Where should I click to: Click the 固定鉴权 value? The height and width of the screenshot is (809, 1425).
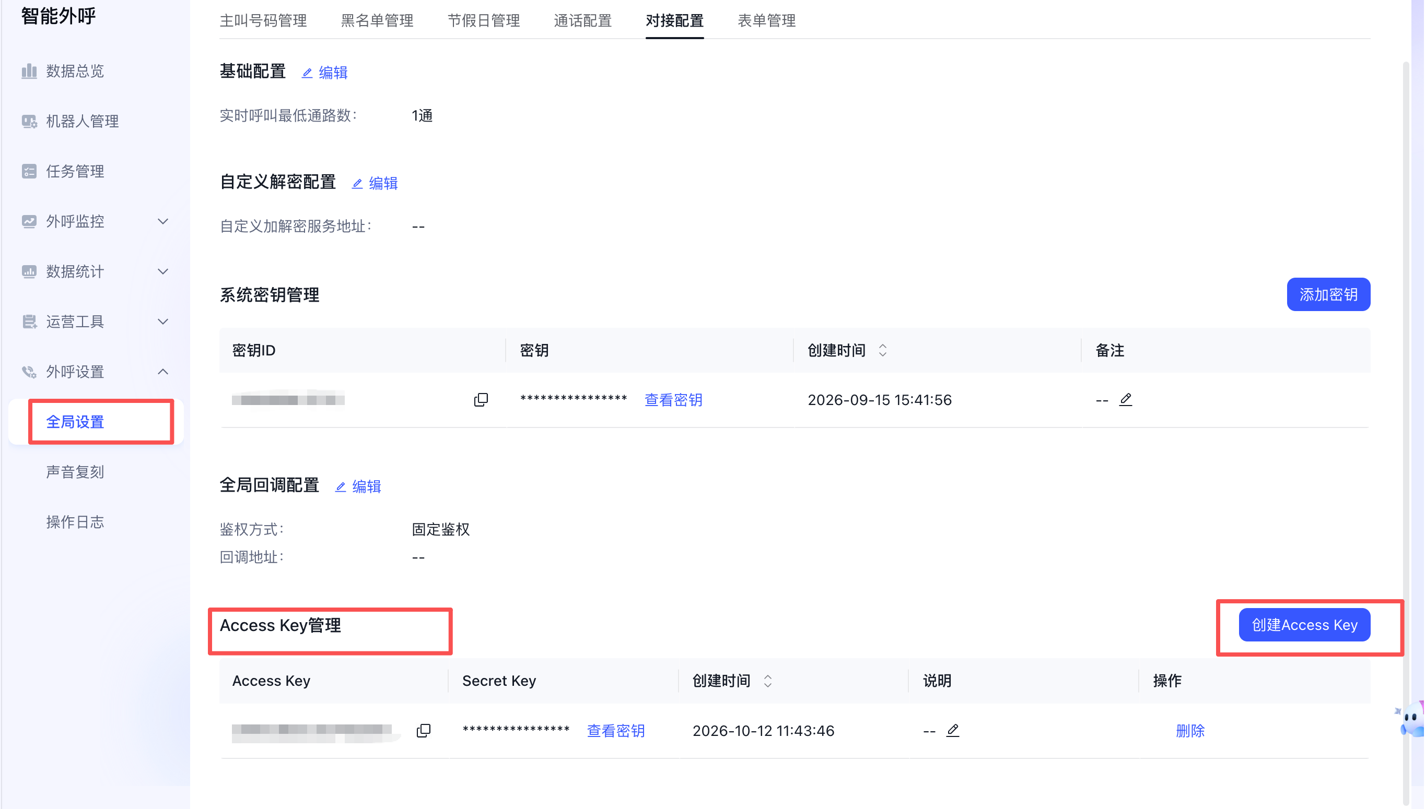click(x=441, y=529)
